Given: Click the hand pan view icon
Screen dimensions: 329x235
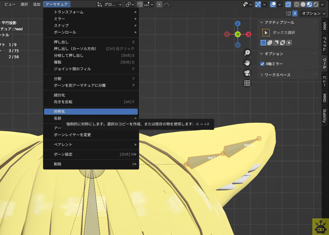Looking at the screenshot, I should [247, 63].
